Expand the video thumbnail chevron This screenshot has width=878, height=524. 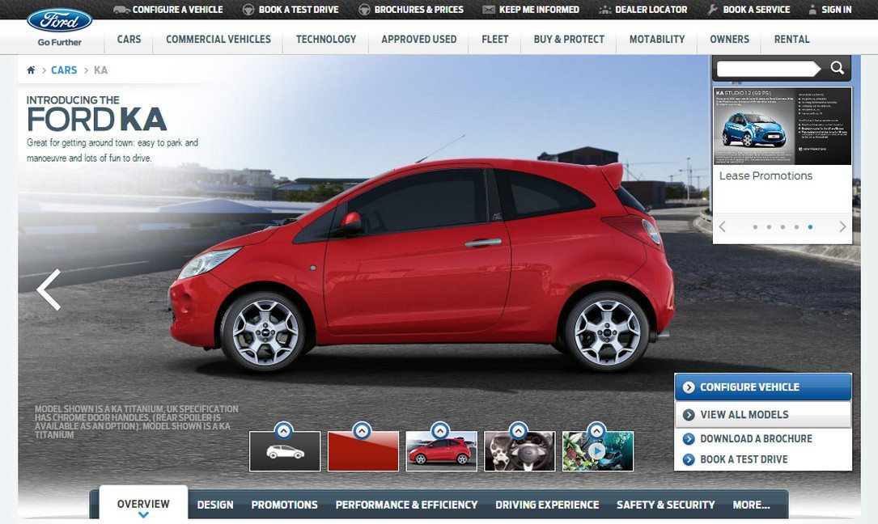[597, 430]
